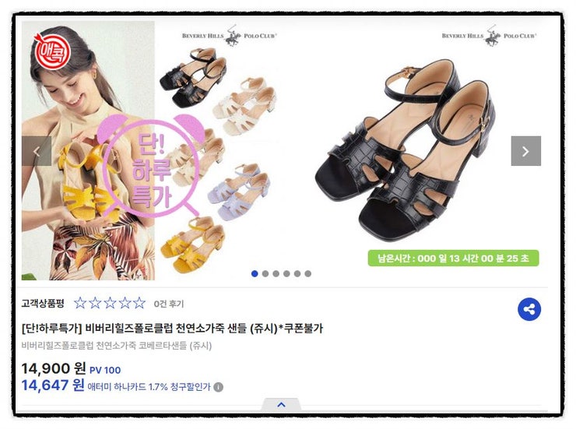The width and height of the screenshot is (576, 429).
Task: Click the red 애콕 logo badge
Action: click(x=52, y=51)
